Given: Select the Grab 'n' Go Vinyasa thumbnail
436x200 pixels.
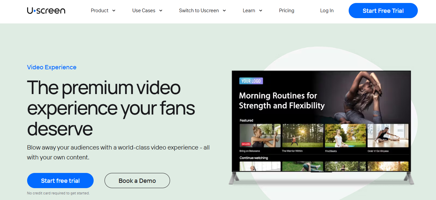Looking at the screenshot, I should [x=388, y=136].
